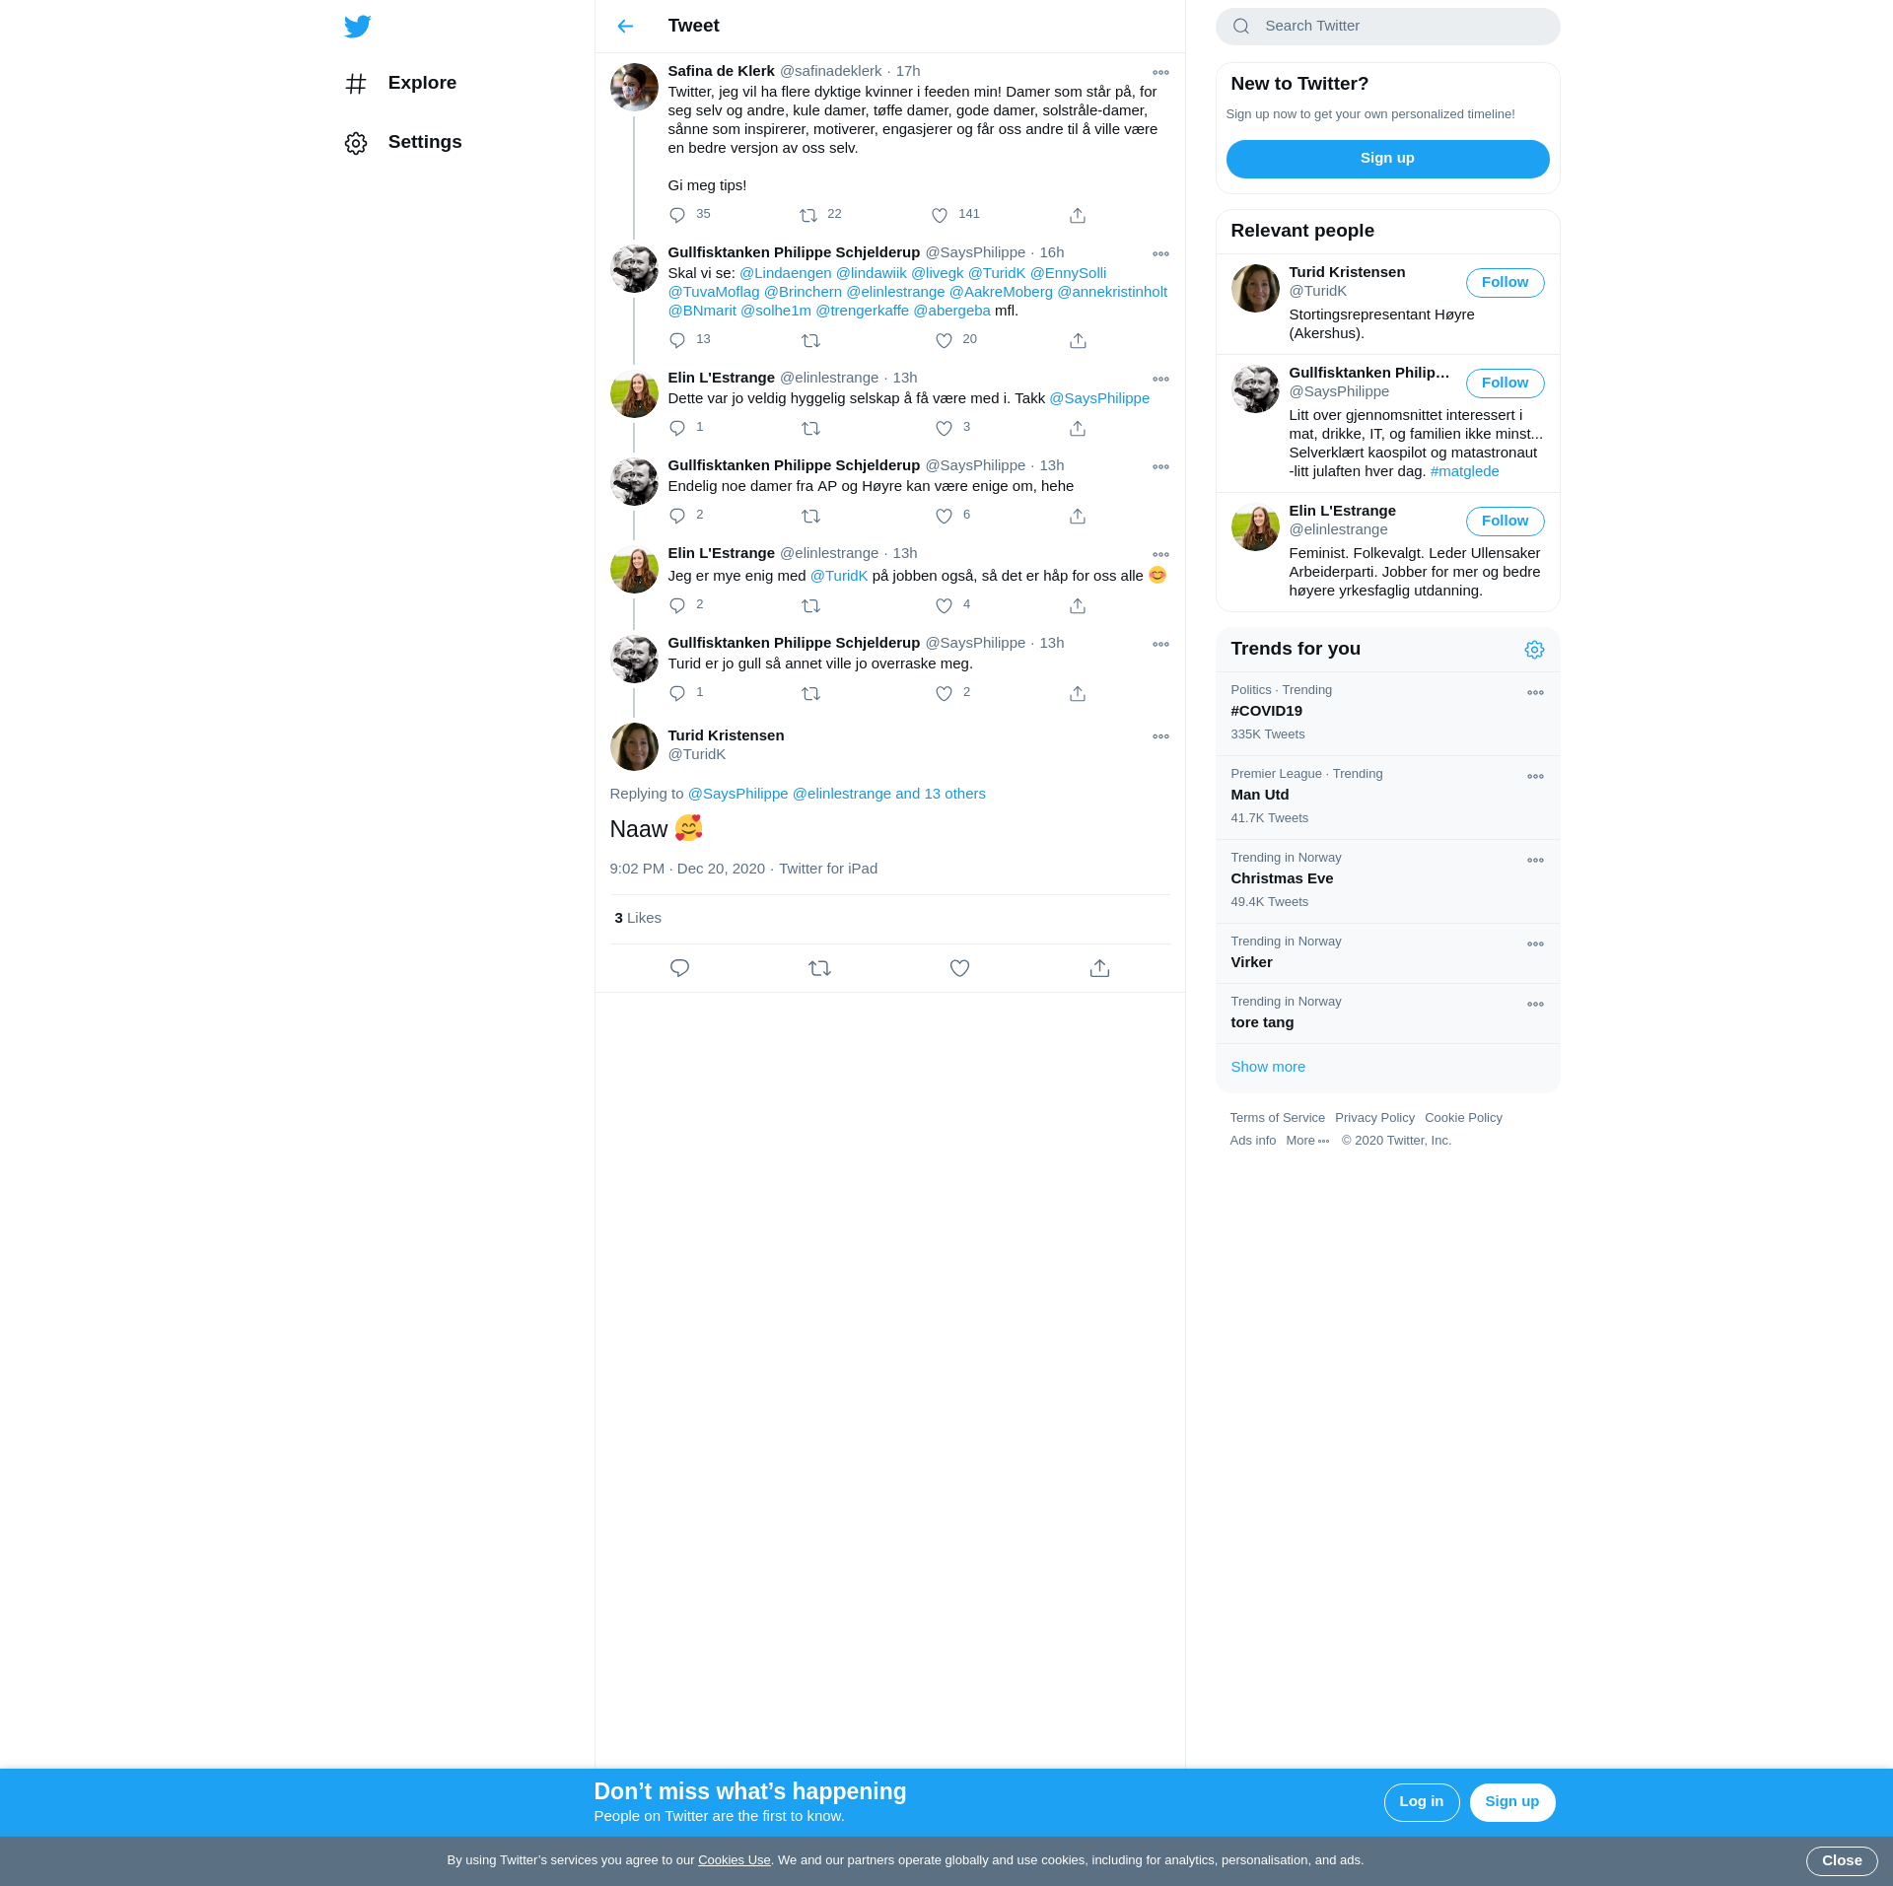Screen dimensions: 1893x1886
Task: Click the Twitter bird logo
Action: (x=358, y=27)
